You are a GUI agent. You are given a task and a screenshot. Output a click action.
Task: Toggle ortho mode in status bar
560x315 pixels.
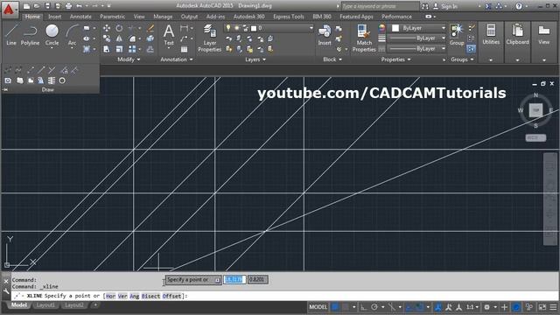click(364, 307)
